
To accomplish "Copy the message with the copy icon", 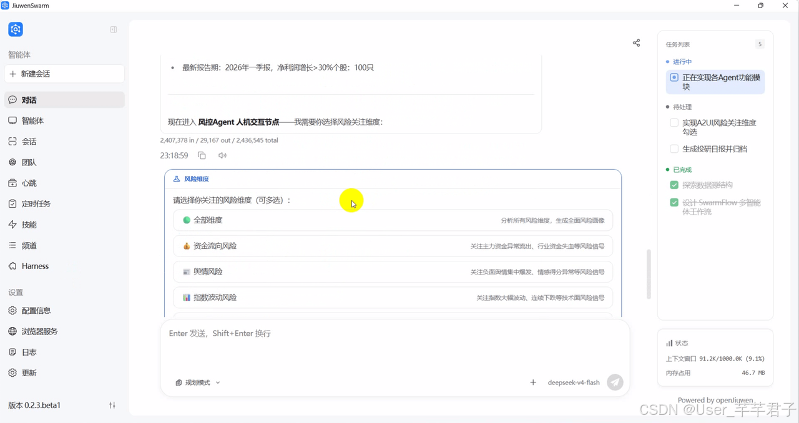I will point(202,155).
